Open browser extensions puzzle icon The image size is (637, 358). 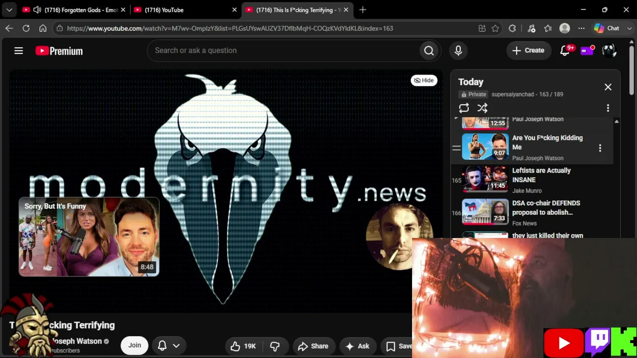point(512,28)
